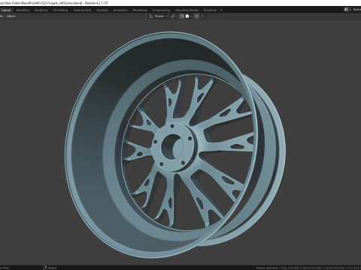Click the Faces count in status bar

click(334, 268)
